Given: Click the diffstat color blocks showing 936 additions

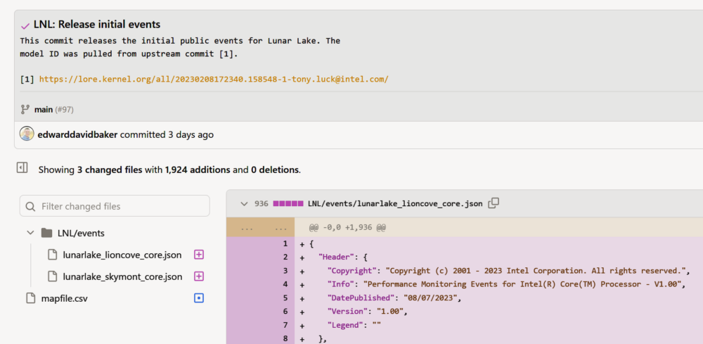Looking at the screenshot, I should pyautogui.click(x=288, y=203).
